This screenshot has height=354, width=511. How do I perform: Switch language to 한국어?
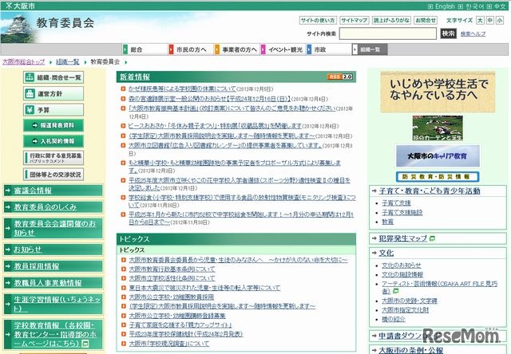click(x=474, y=6)
